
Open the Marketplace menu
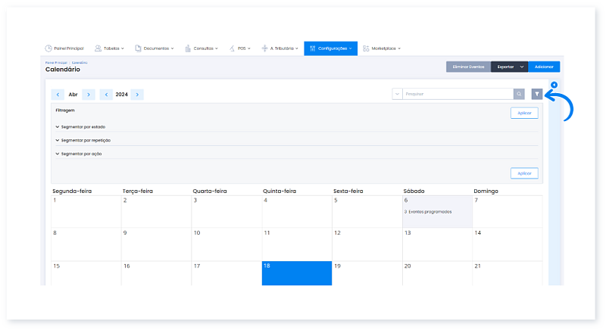pyautogui.click(x=382, y=48)
